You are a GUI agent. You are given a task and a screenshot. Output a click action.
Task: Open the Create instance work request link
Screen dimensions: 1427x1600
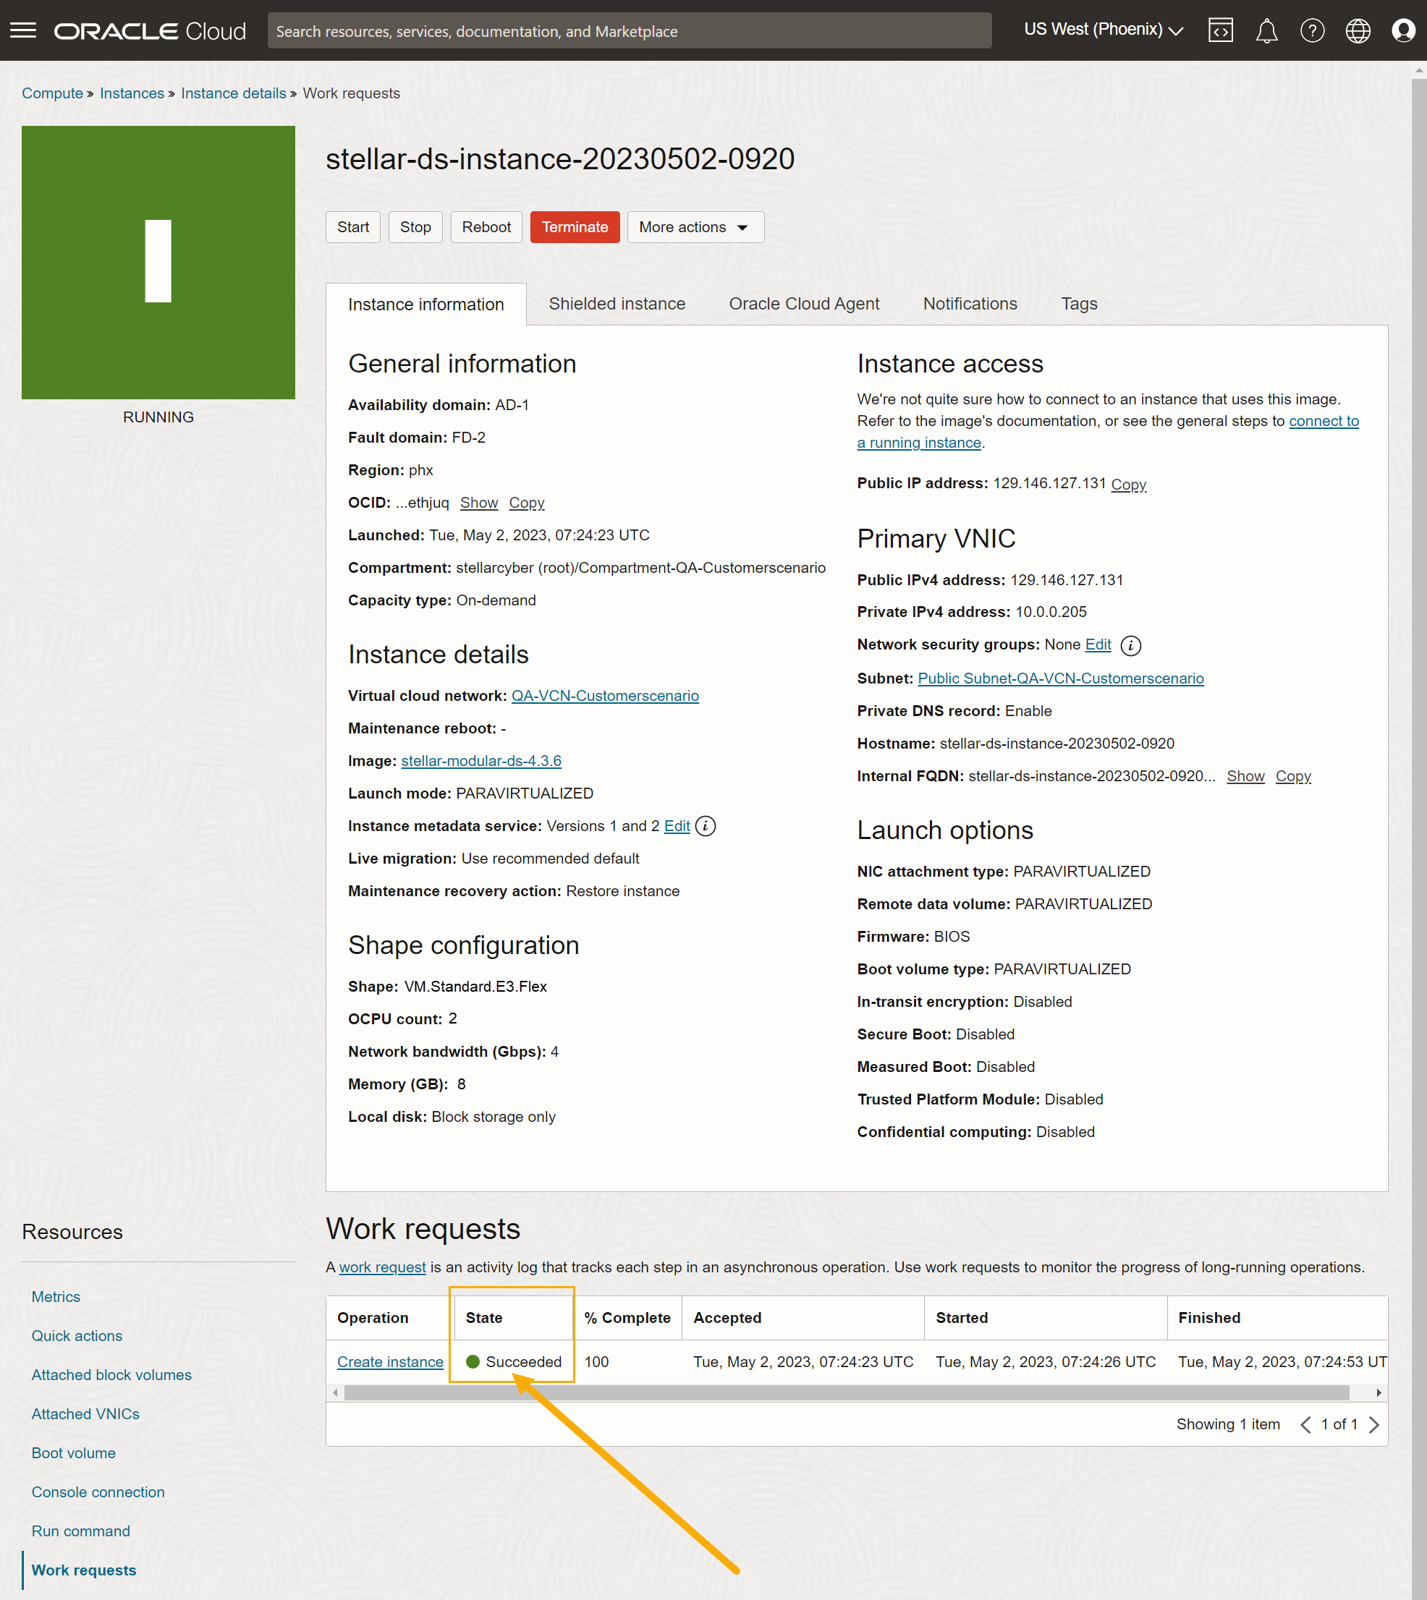(x=390, y=1362)
